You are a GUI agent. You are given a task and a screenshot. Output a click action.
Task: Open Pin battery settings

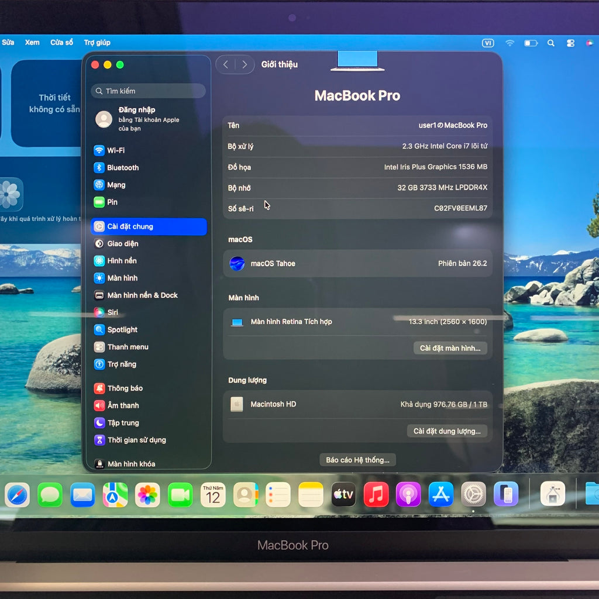click(x=112, y=202)
